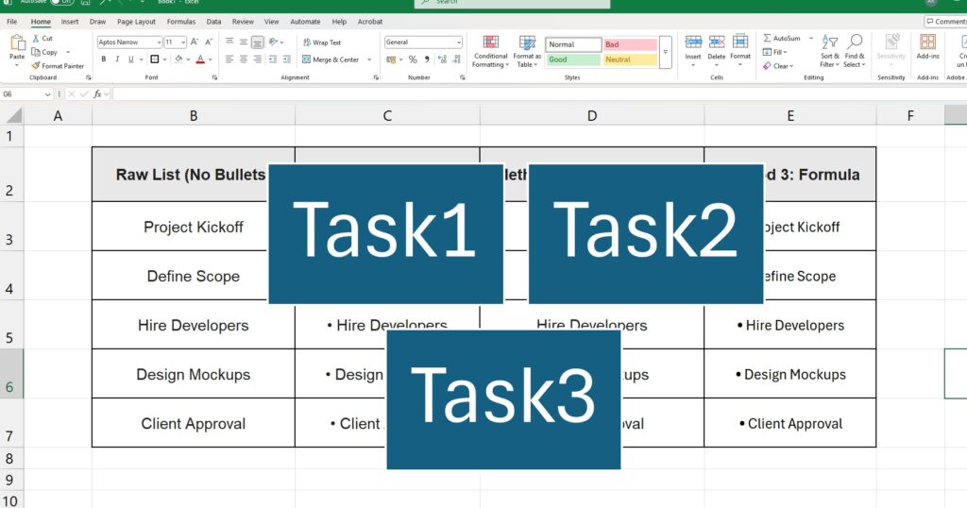Open the General number format dropdown
The image size is (967, 508).
coord(458,42)
